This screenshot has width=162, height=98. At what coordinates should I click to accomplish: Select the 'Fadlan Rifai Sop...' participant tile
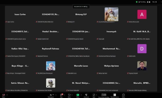20,49
